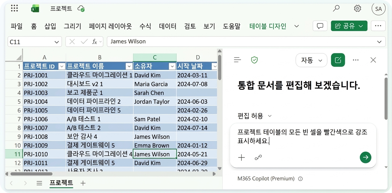
Task: Open the 소유자 column filter dropdown
Action: pyautogui.click(x=172, y=66)
